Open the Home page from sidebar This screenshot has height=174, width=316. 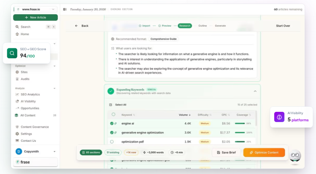(24, 34)
